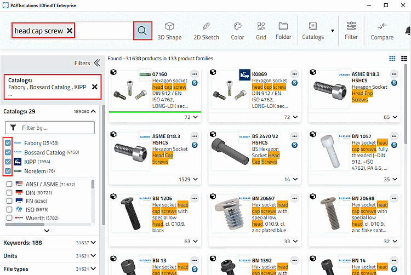Uncheck the Norelem catalog
Screen dimensions: 411x275
click(8, 171)
